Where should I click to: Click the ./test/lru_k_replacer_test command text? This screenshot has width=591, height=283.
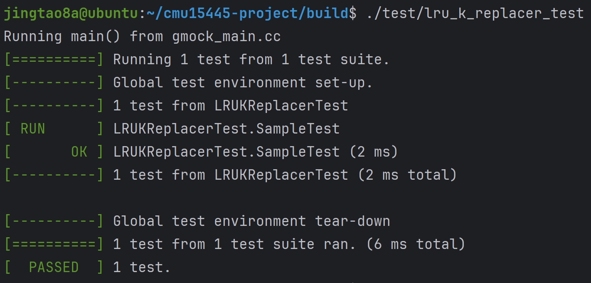click(475, 14)
